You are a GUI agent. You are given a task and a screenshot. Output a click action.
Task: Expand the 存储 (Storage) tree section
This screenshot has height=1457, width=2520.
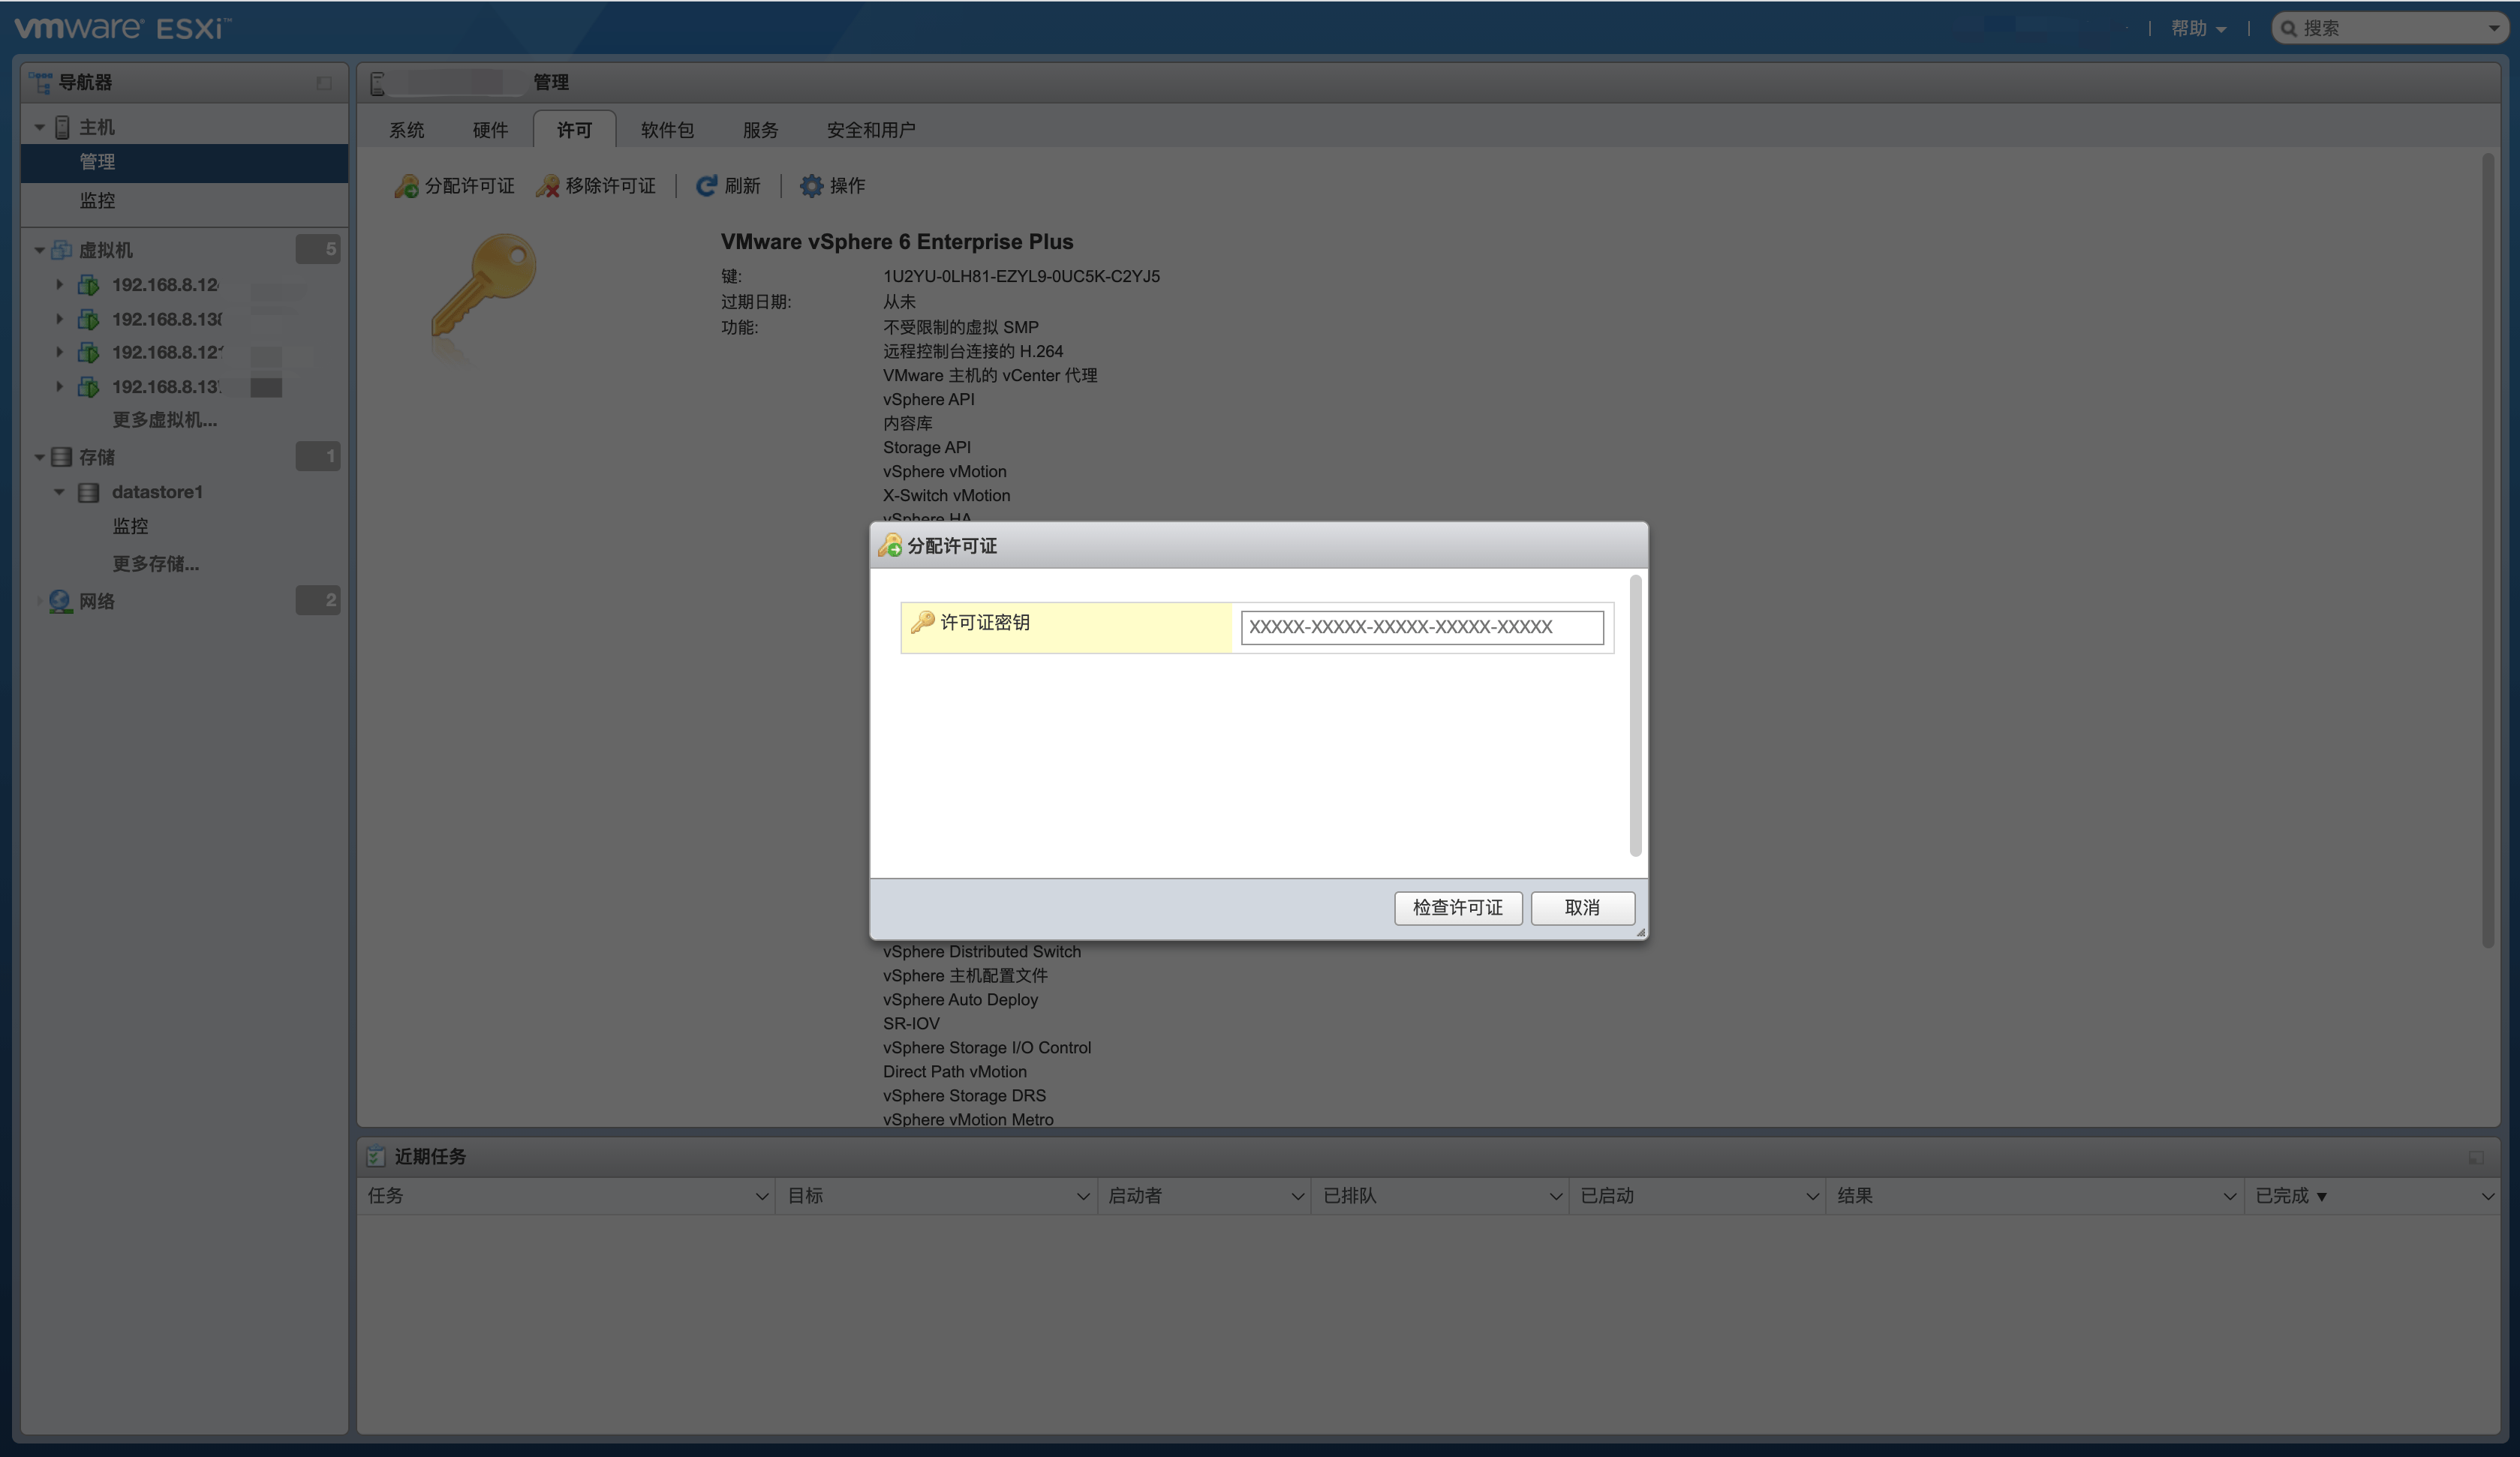[x=38, y=456]
